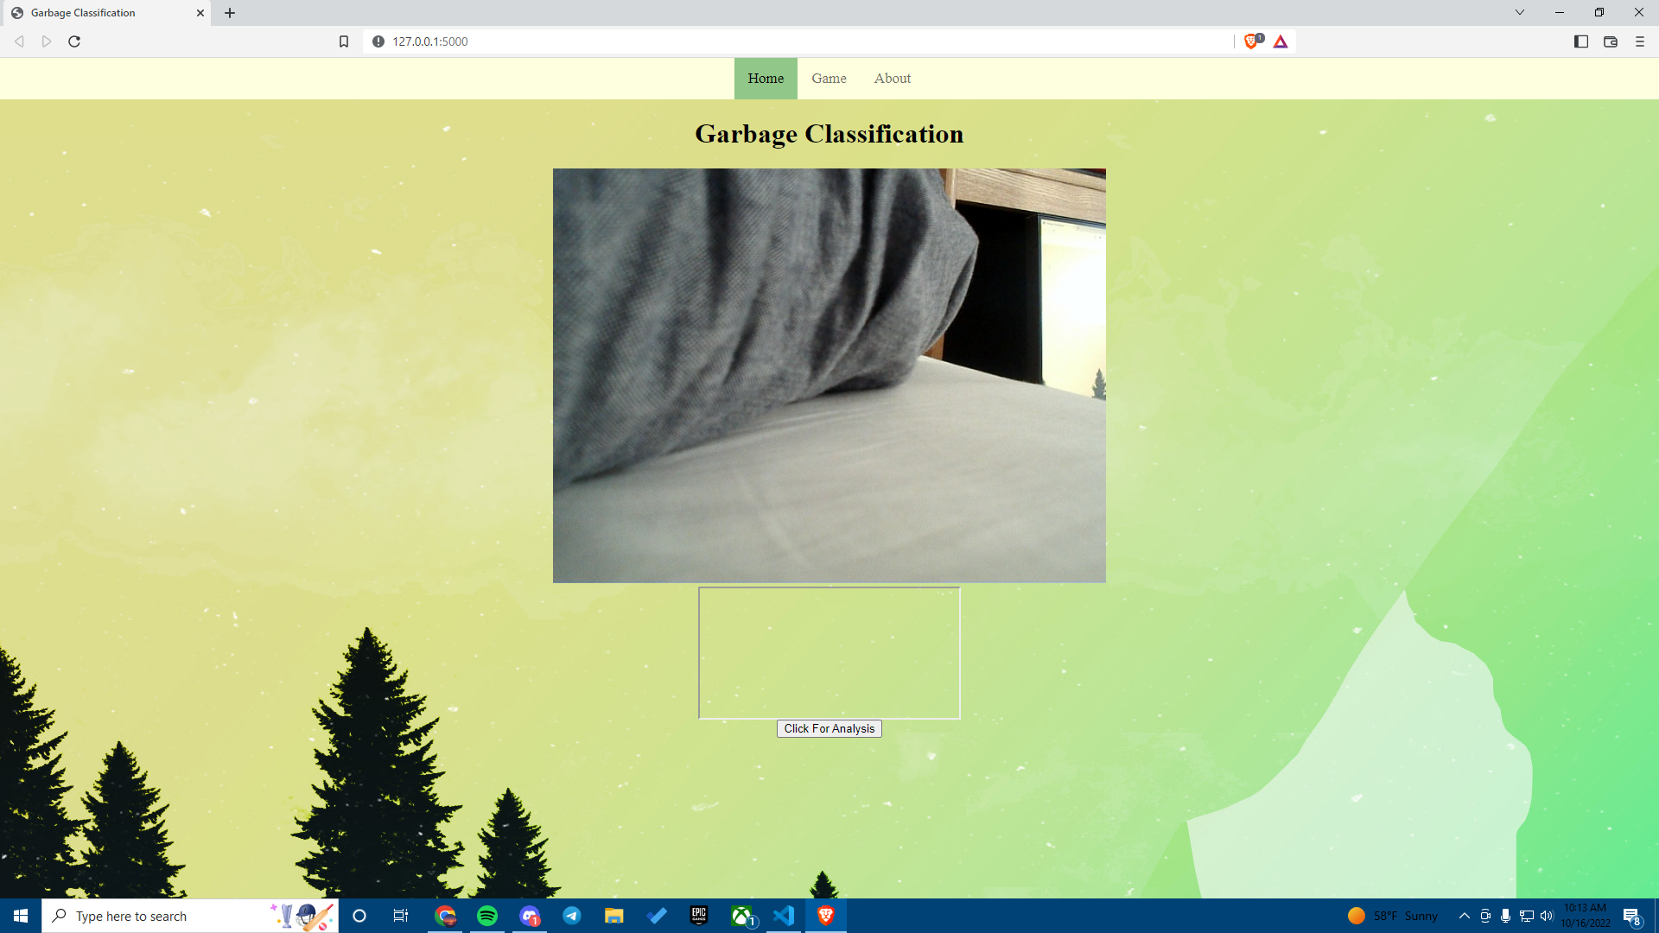Open a new browser tab
Viewport: 1659px width, 933px height.
click(x=230, y=13)
